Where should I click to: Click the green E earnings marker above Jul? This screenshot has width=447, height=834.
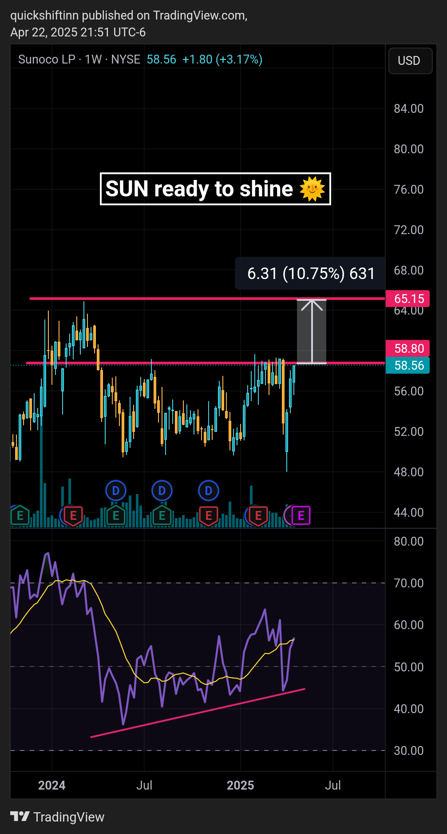tap(162, 516)
